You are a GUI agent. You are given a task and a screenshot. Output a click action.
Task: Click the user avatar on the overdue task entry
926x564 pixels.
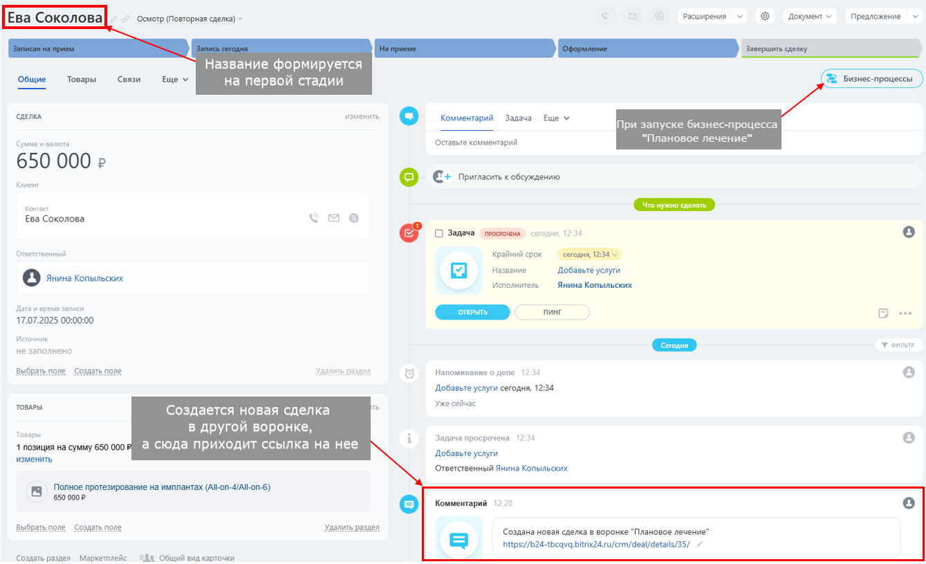(909, 437)
